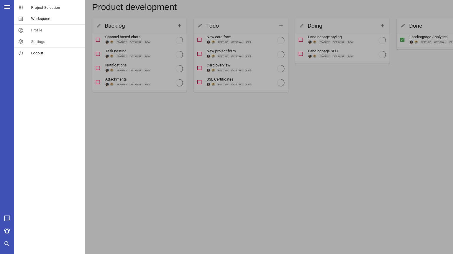
Task: Open Project Selection in sidebar
Action: coord(45,8)
